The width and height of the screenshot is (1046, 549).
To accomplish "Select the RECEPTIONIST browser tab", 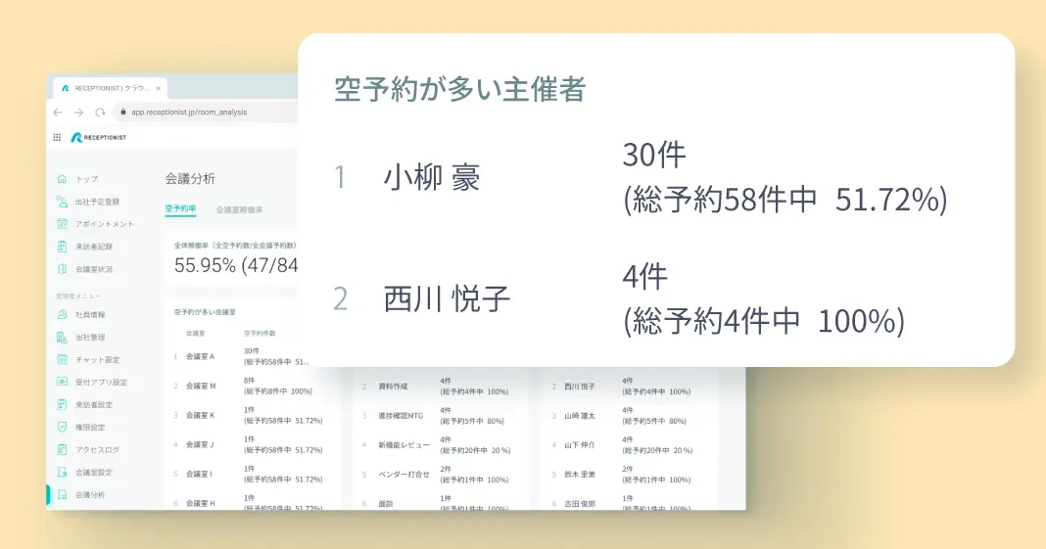I will pyautogui.click(x=110, y=88).
